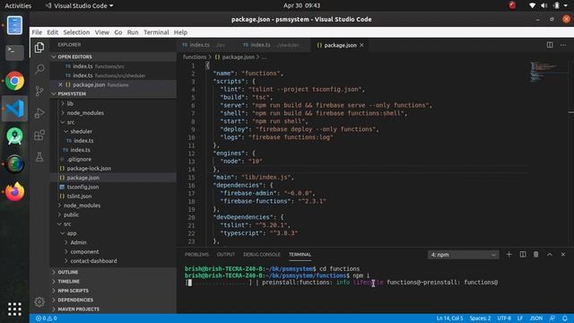Launch Google Chrome from the dock

pos(14,81)
